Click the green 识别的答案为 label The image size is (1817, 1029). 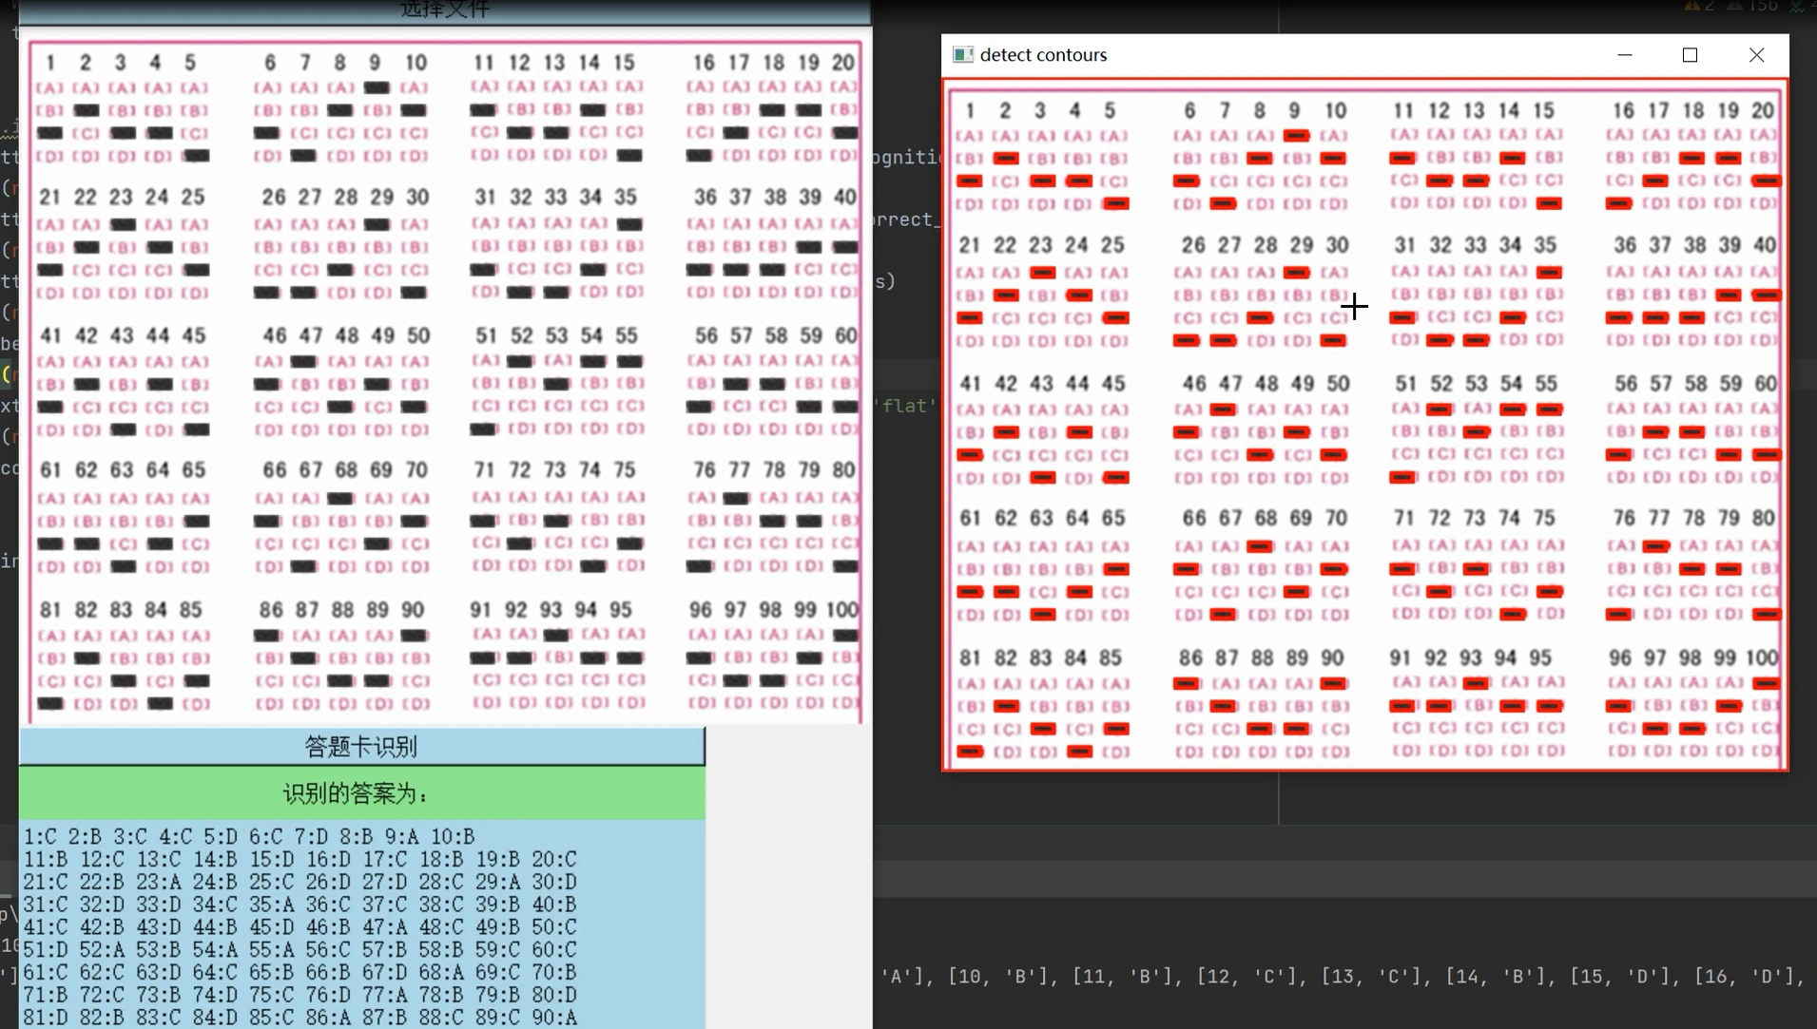coord(361,793)
